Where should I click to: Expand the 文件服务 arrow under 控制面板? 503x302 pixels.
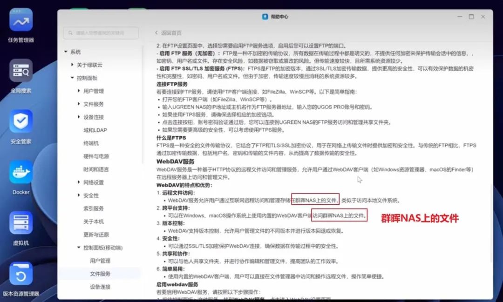[x=79, y=104]
